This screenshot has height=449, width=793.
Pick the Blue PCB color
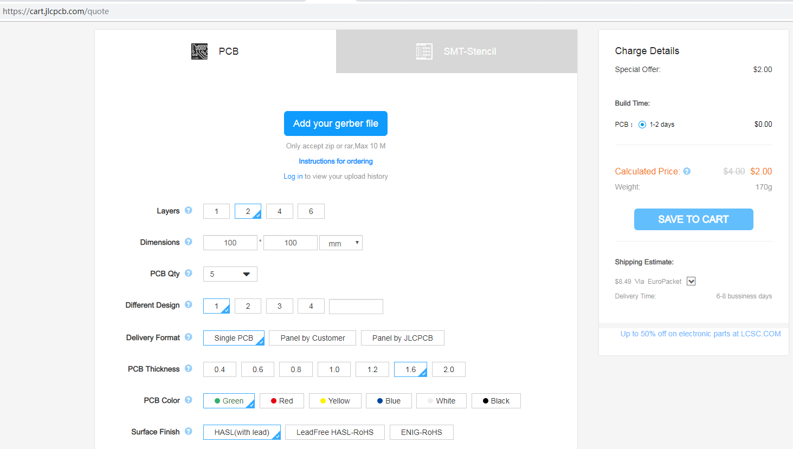click(x=389, y=401)
